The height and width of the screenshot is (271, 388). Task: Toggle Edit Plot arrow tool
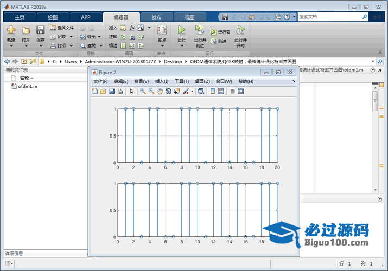tap(132, 92)
